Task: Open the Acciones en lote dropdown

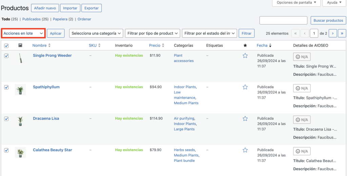Action: coord(23,34)
